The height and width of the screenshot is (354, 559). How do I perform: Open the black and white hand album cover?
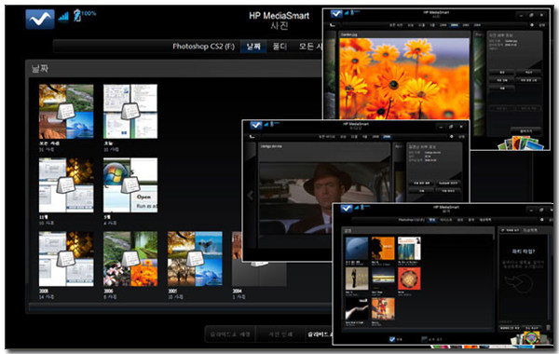[x=357, y=308]
